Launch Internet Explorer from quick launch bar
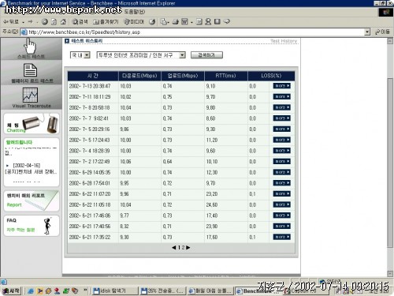This screenshot has width=394, height=296. coord(31,291)
